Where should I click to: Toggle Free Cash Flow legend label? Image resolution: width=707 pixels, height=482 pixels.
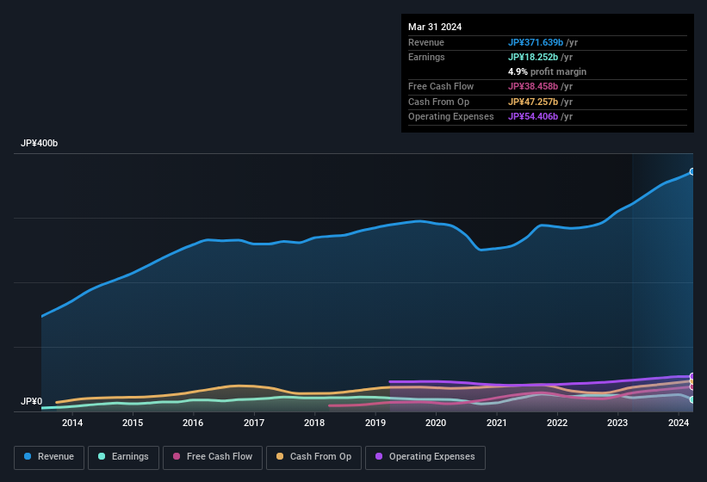[x=219, y=457]
